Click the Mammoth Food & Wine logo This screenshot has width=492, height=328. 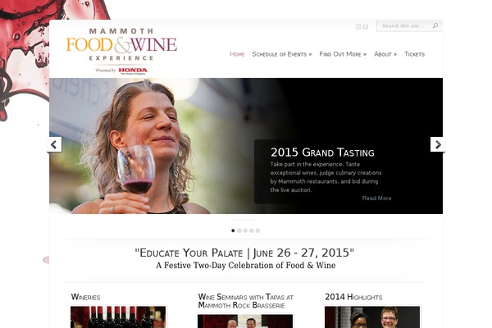[x=121, y=44]
